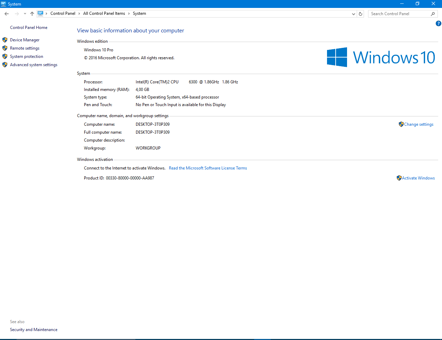Image resolution: width=442 pixels, height=340 pixels.
Task: Open Advanced system settings
Action: pyautogui.click(x=33, y=65)
